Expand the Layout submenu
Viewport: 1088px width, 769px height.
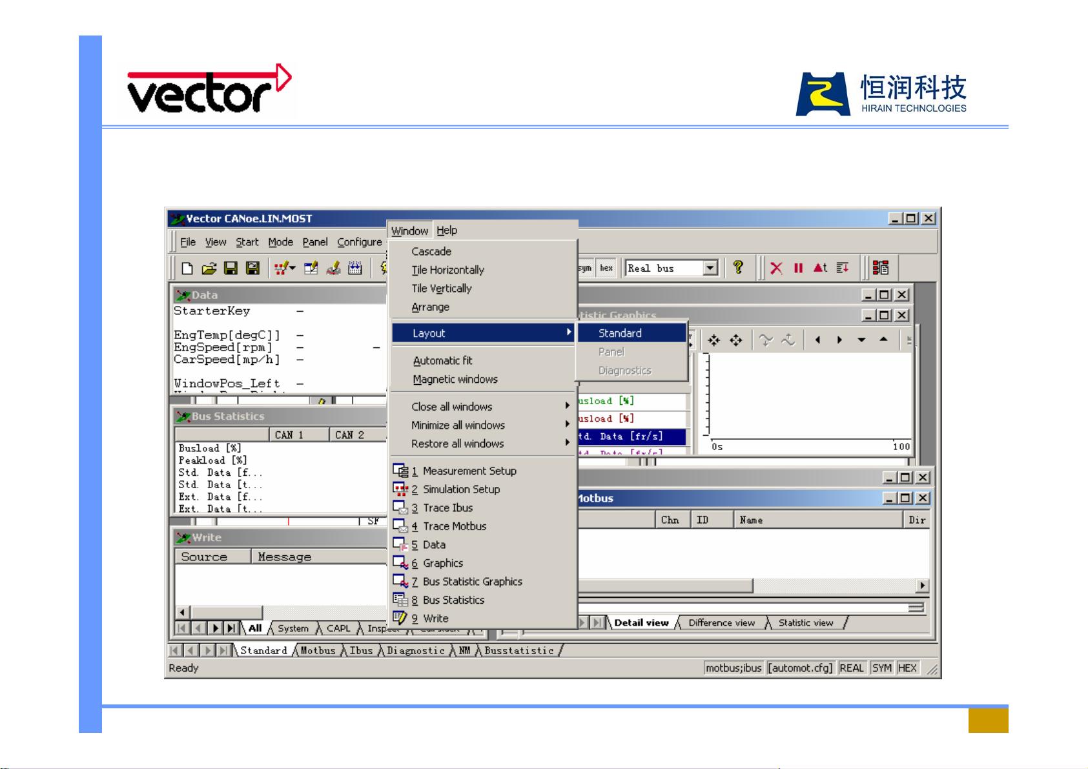[x=483, y=333]
